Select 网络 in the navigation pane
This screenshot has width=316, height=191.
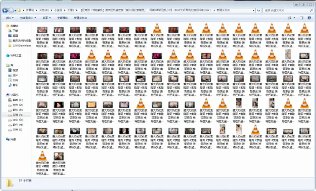pyautogui.click(x=11, y=139)
